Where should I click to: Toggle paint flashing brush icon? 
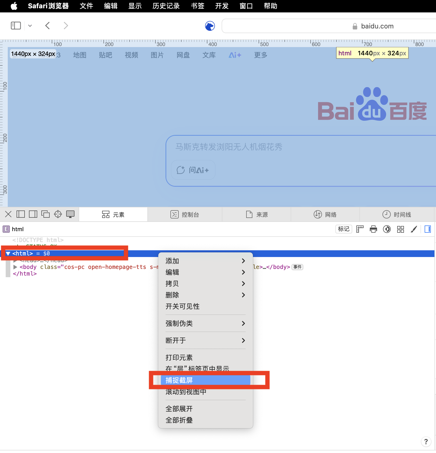coord(414,229)
